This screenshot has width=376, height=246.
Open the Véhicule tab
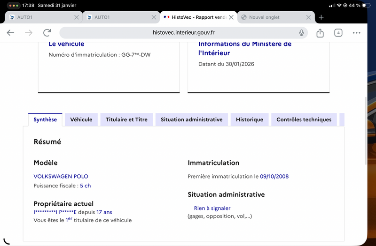[81, 119]
